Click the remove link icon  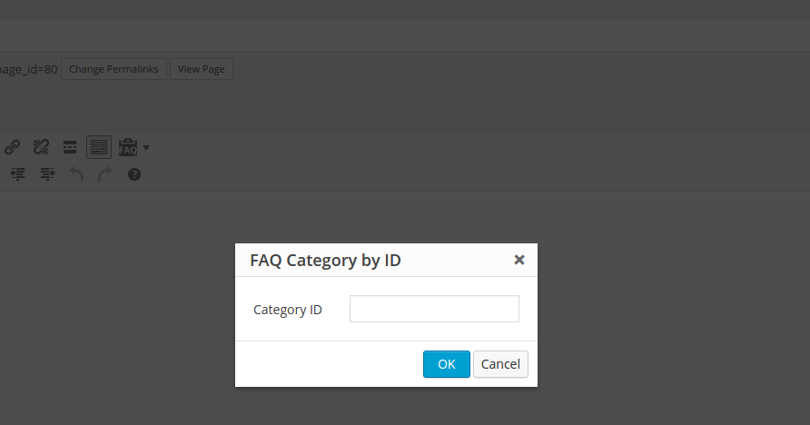(x=41, y=147)
